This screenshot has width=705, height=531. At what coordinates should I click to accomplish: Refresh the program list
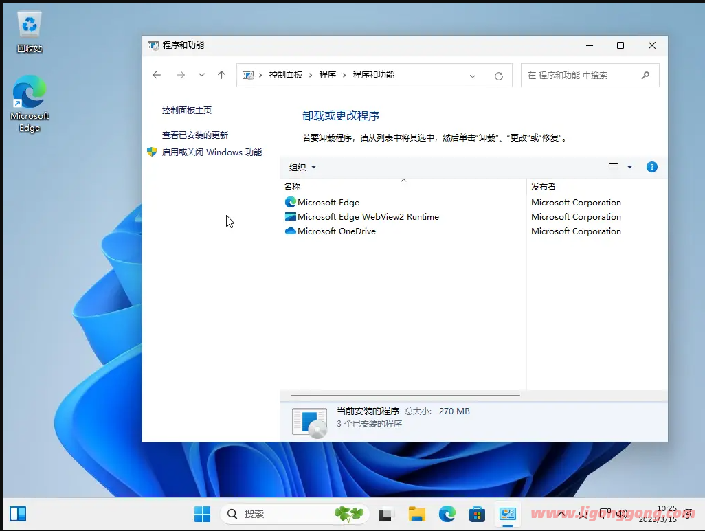(499, 76)
